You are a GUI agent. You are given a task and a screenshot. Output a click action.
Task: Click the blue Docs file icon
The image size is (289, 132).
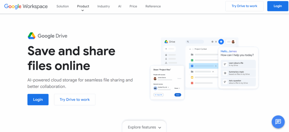[192, 66]
